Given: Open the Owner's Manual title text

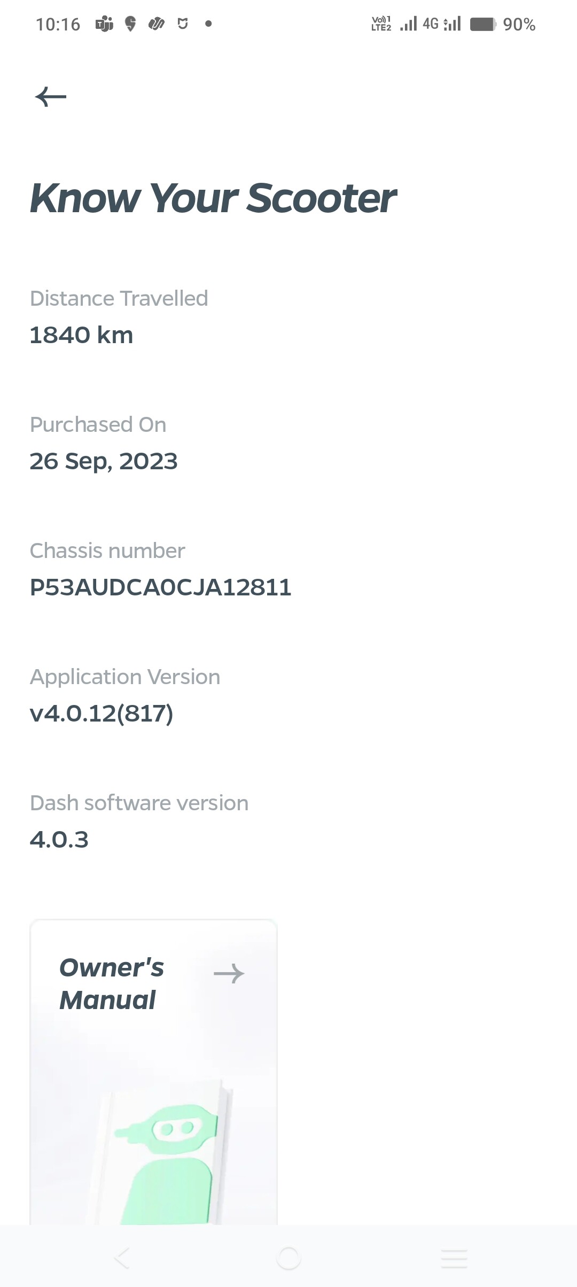Looking at the screenshot, I should pos(111,983).
